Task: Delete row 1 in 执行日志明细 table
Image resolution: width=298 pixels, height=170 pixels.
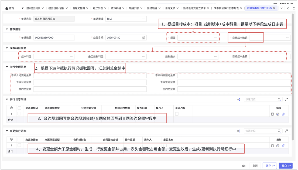Action: click(272, 114)
